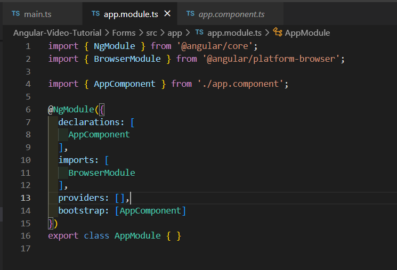
Task: Click NgModule in the line 1 import
Action: (x=115, y=46)
